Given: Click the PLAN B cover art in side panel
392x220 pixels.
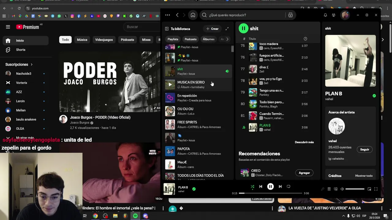Looking at the screenshot, I should pyautogui.click(x=350, y=61).
